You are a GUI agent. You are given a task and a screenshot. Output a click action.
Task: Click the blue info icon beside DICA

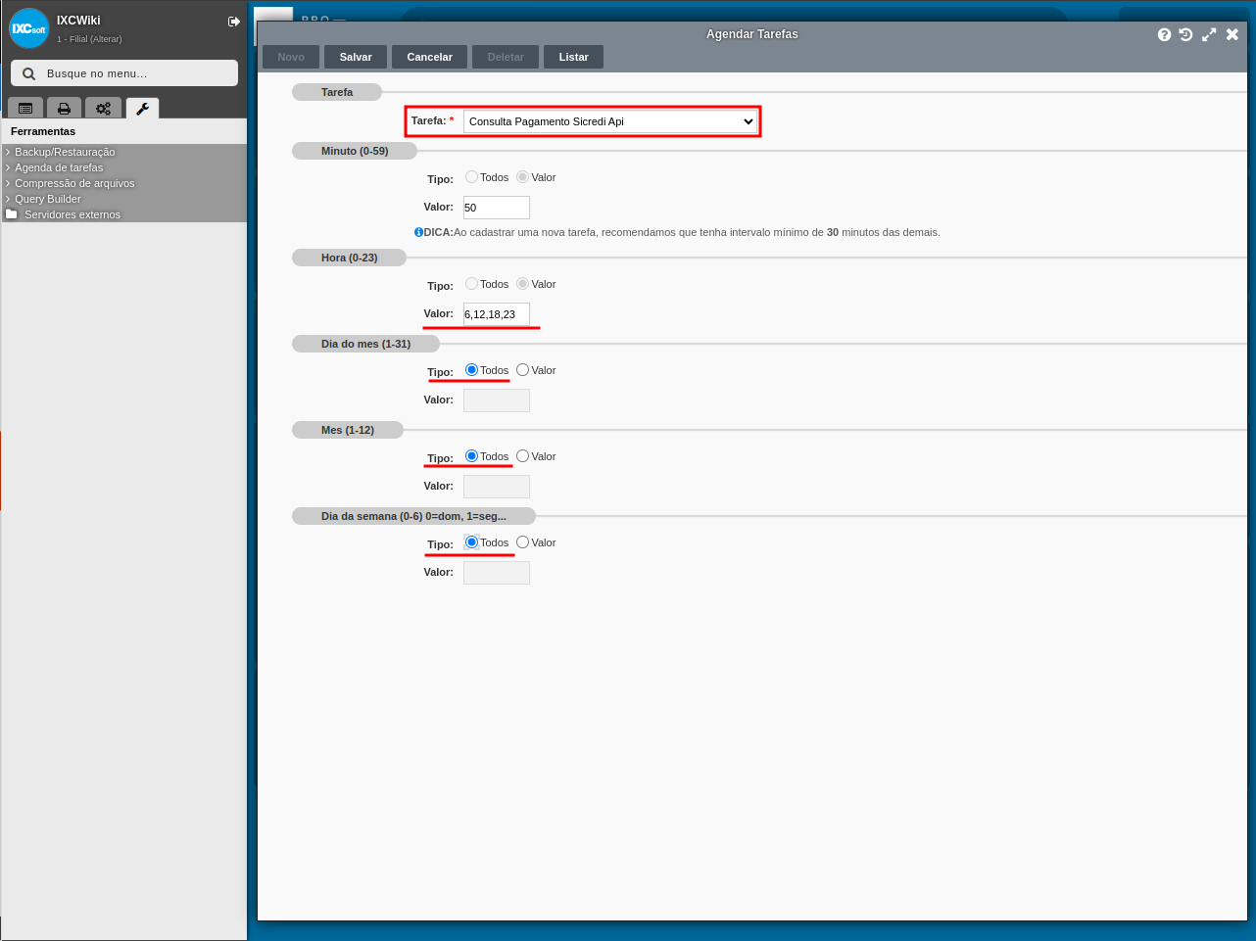coord(418,232)
